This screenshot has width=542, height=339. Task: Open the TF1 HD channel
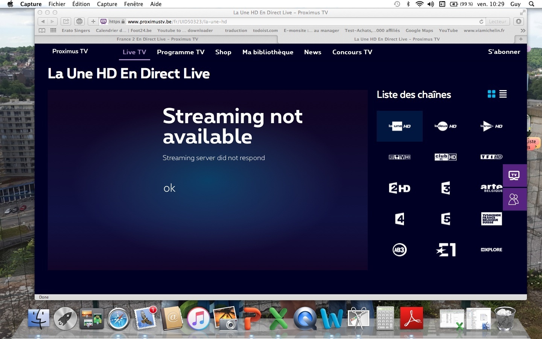click(x=492, y=157)
